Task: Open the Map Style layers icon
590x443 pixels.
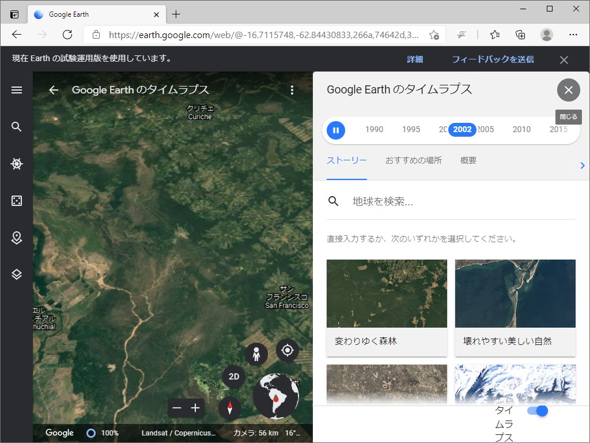Action: 17,275
